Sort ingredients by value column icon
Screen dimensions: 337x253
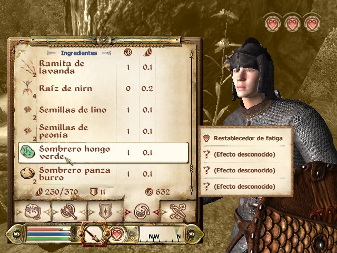(128, 52)
